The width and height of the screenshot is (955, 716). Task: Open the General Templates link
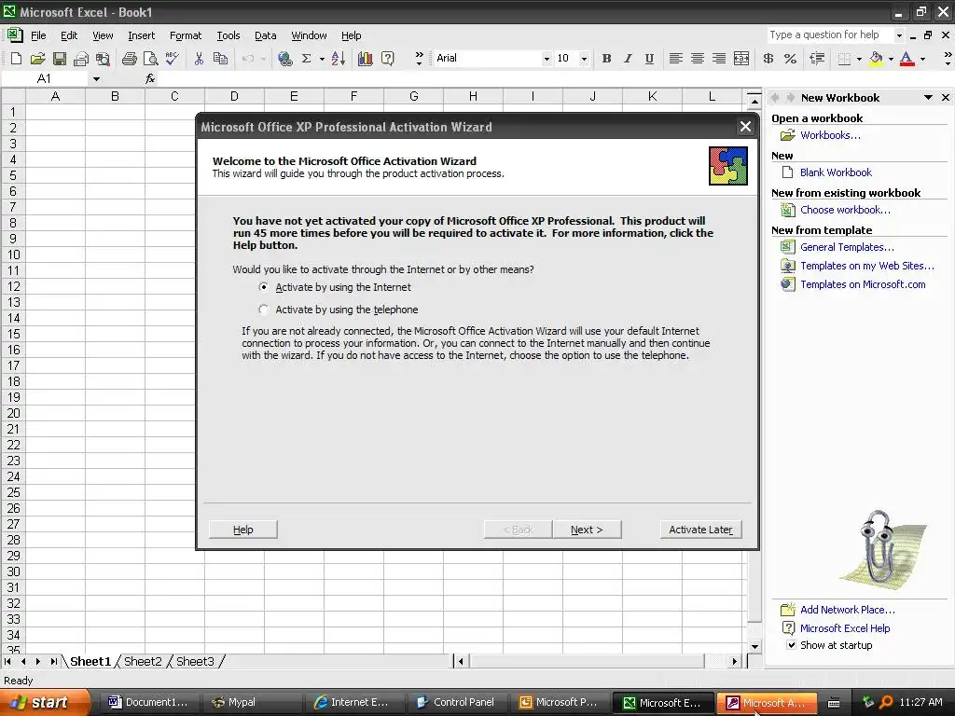click(x=847, y=247)
